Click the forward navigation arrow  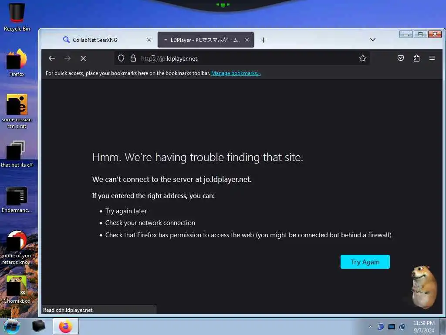click(x=68, y=58)
